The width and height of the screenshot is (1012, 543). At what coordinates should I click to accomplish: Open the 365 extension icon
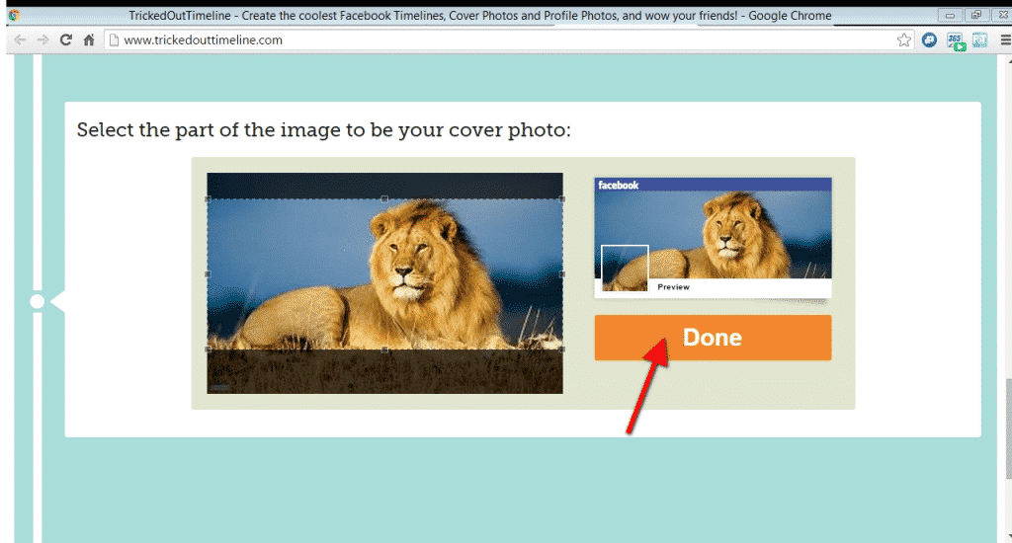tap(956, 41)
